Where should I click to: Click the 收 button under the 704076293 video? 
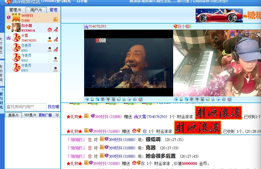(x=103, y=99)
